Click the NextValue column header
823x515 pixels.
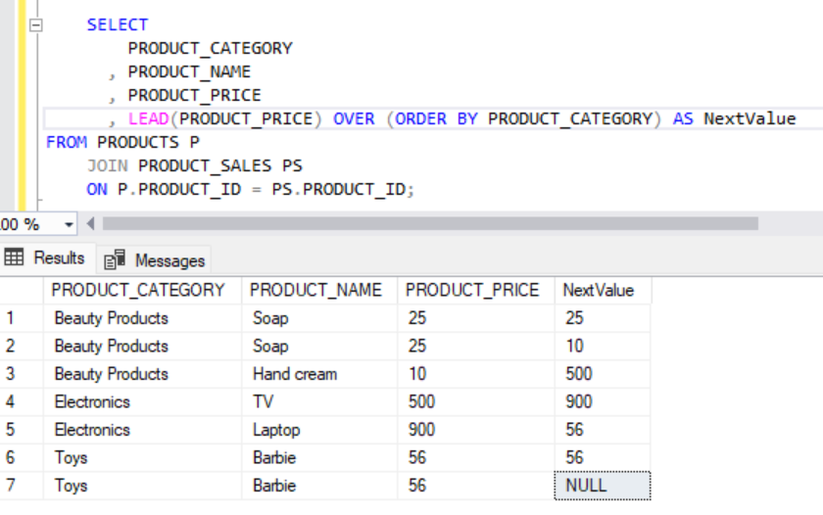[598, 291]
